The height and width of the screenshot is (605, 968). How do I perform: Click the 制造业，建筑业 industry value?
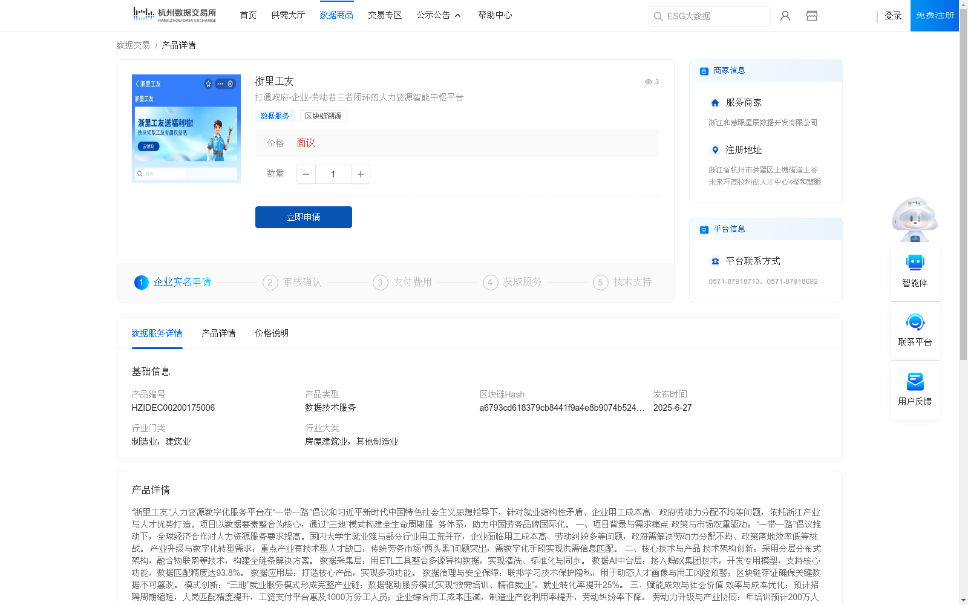click(161, 442)
